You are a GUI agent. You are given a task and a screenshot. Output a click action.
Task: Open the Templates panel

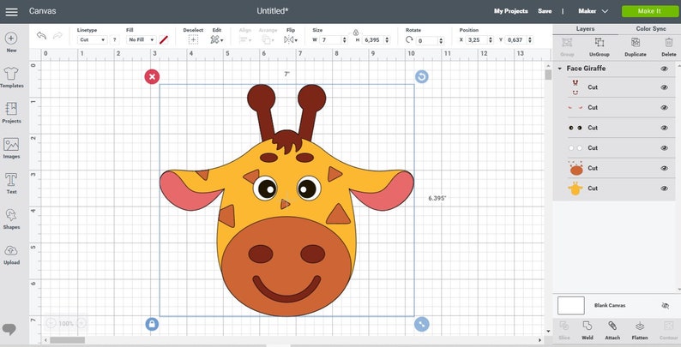[11, 77]
